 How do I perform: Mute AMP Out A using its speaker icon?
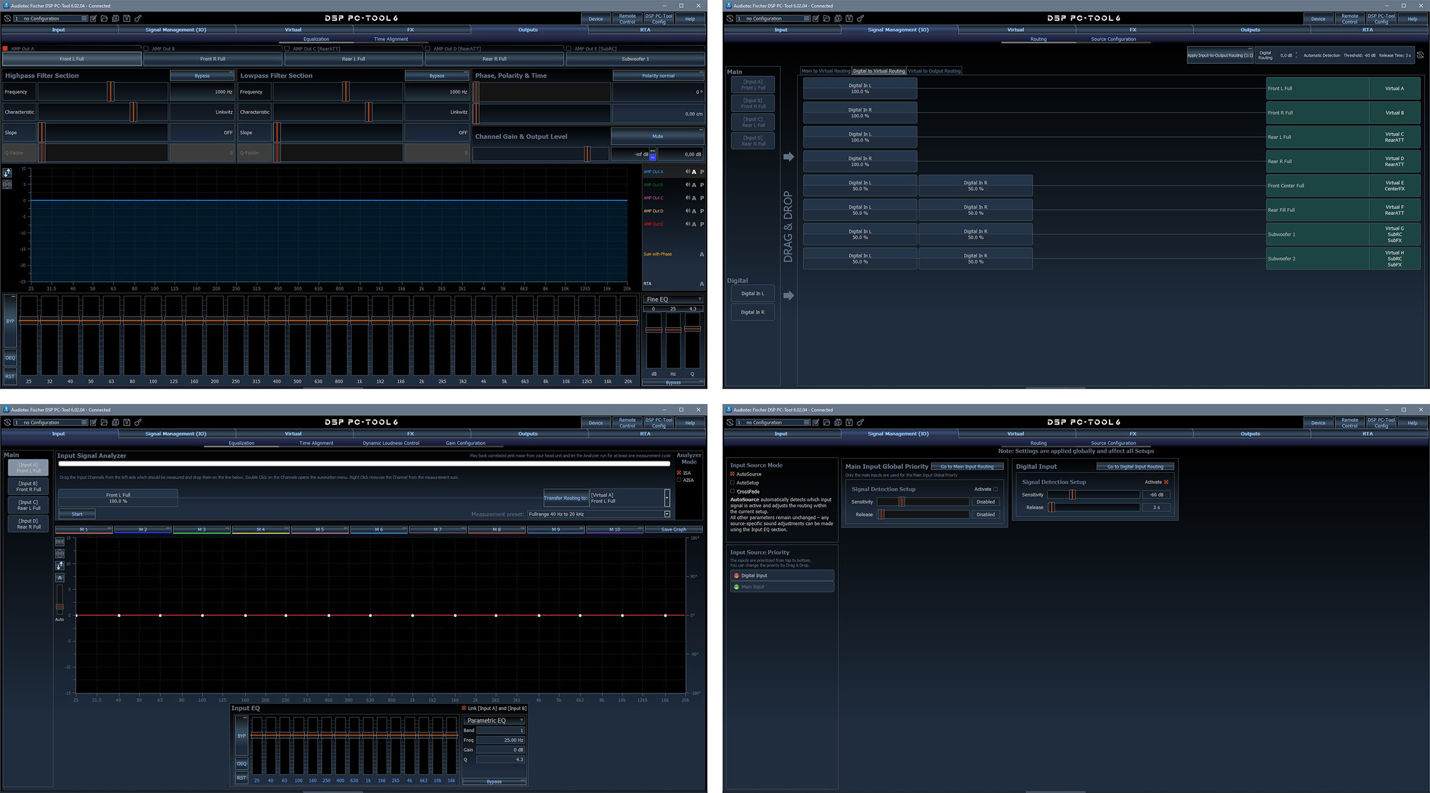(688, 172)
